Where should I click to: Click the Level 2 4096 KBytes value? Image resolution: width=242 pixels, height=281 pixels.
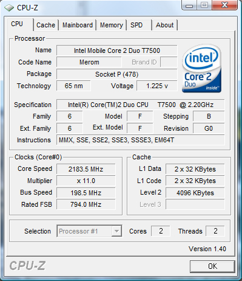point(195,193)
